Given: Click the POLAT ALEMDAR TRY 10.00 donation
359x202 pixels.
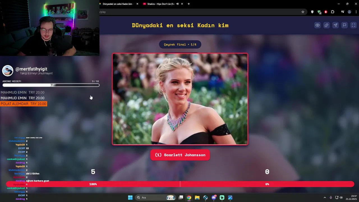Looking at the screenshot, I should click(x=24, y=104).
